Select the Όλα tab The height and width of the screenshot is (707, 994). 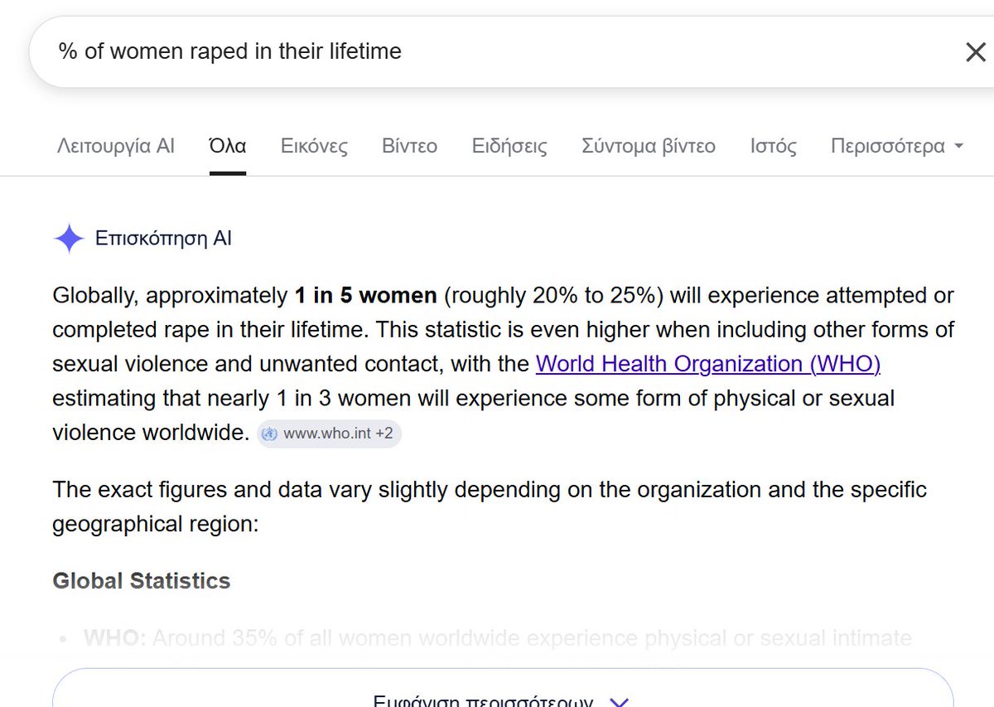click(228, 147)
